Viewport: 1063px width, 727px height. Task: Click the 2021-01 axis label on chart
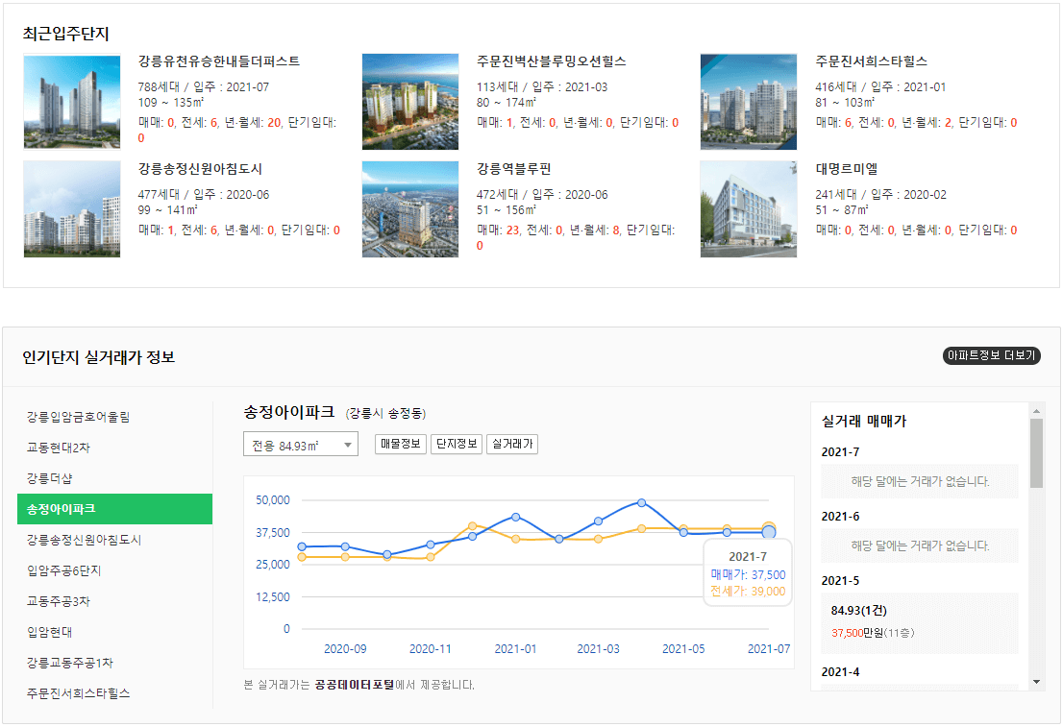[x=515, y=649]
